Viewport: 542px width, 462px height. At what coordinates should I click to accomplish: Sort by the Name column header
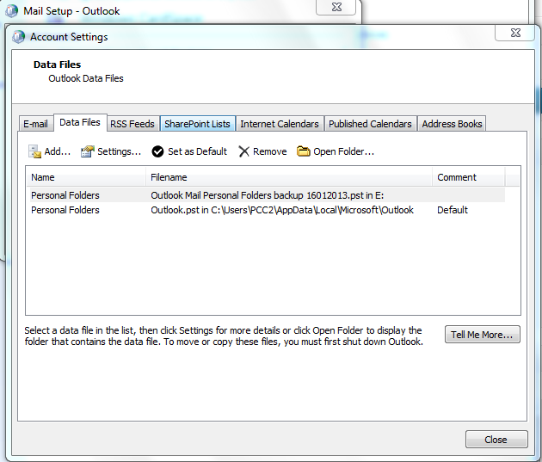point(86,177)
